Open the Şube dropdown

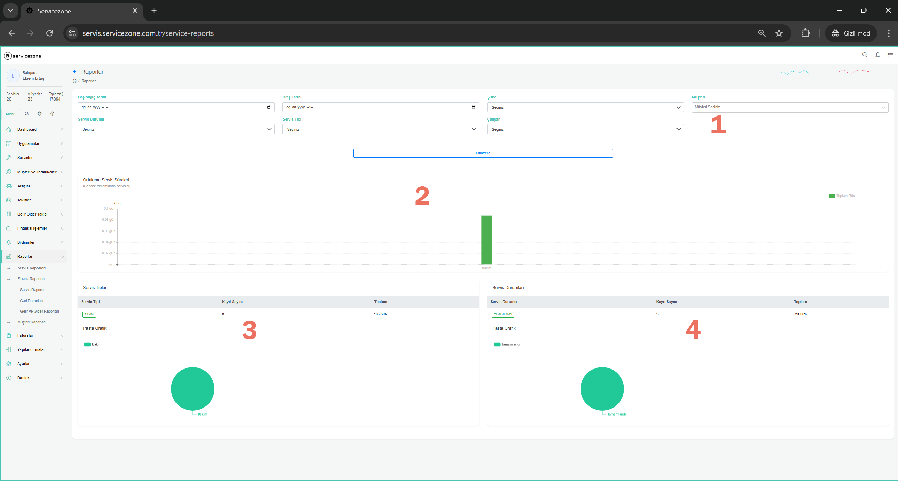point(585,107)
